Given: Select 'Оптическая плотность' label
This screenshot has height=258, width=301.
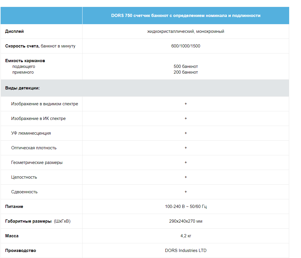Looking at the screenshot, I should point(34,148).
